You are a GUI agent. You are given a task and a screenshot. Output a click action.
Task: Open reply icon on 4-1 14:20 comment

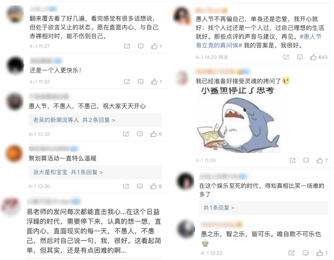tap(300, 57)
